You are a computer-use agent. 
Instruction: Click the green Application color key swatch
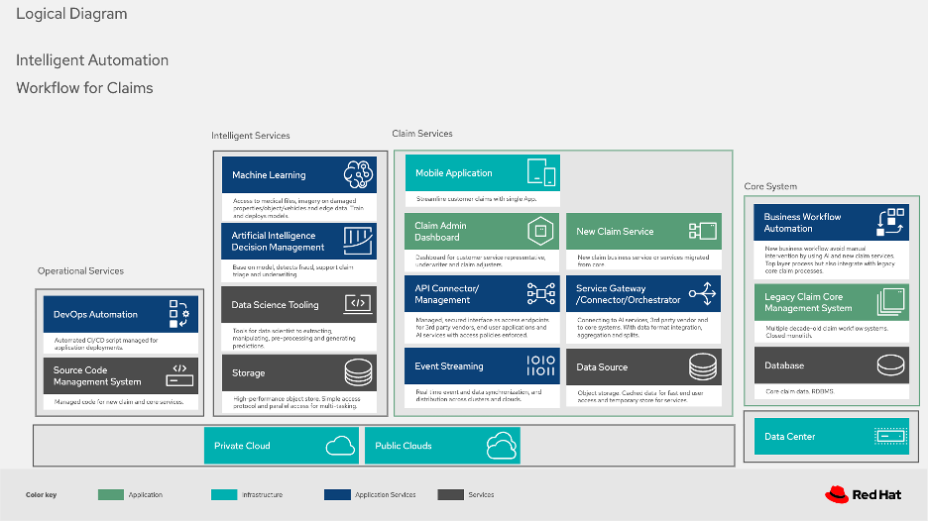tap(111, 494)
